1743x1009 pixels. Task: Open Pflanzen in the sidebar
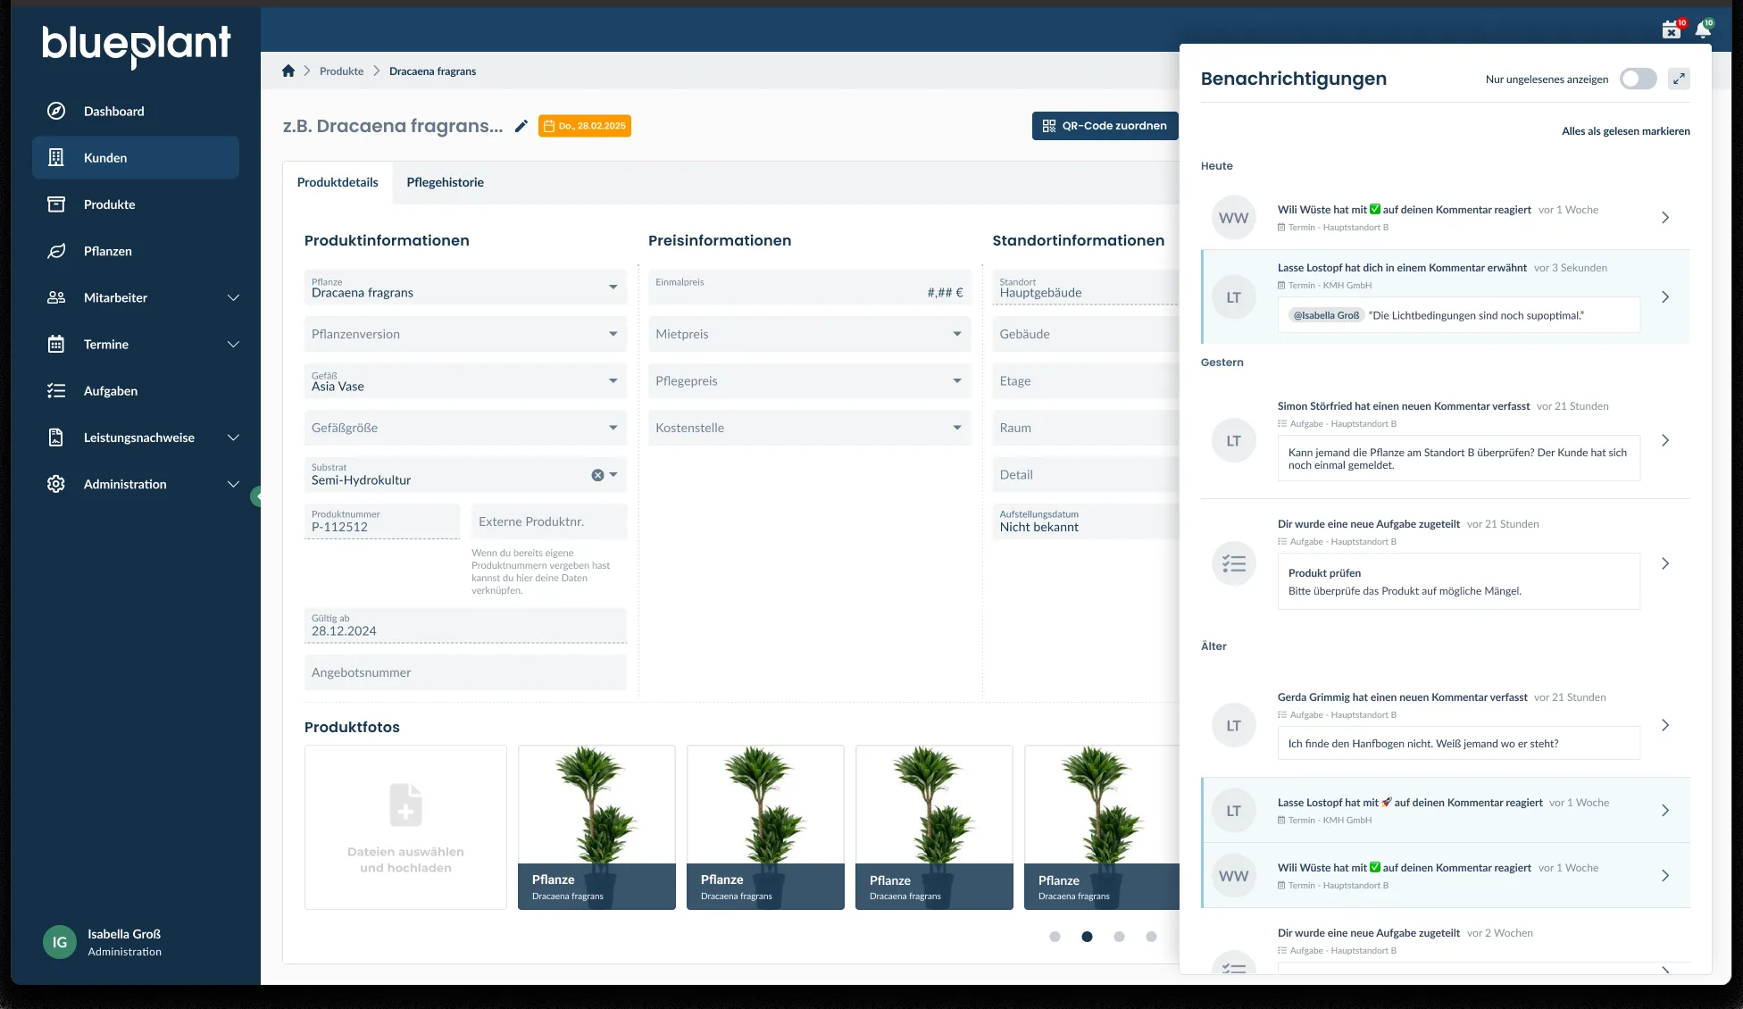(x=136, y=251)
